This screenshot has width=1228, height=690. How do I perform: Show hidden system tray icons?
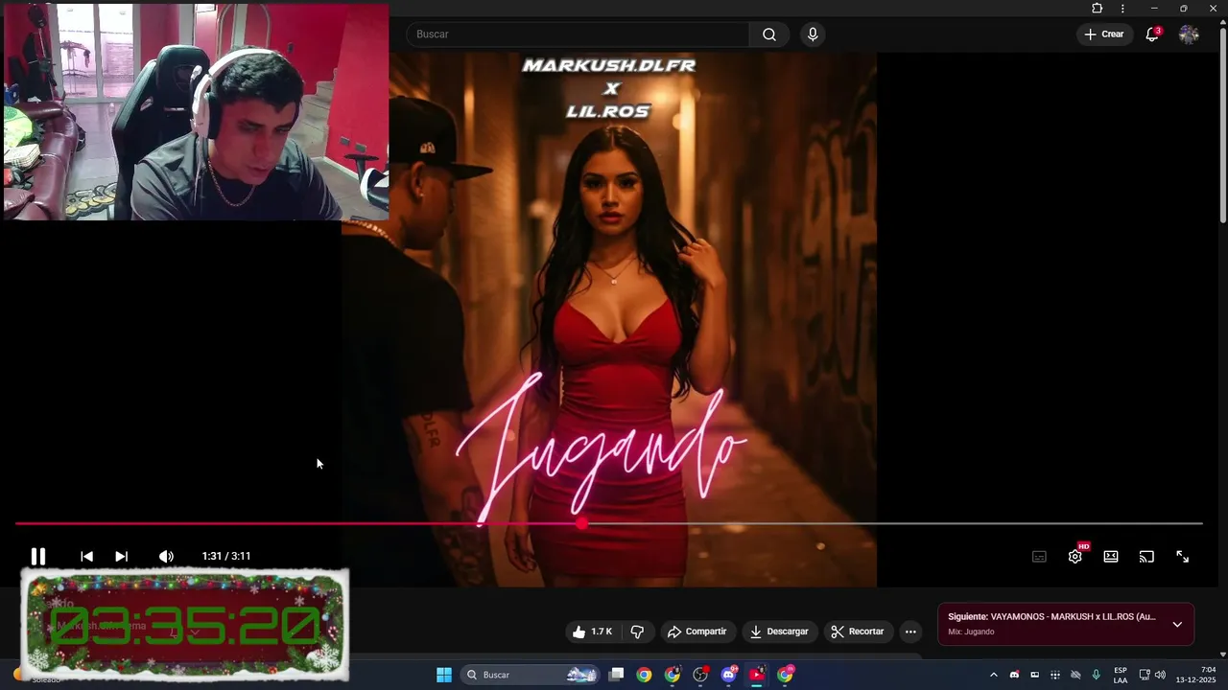993,675
